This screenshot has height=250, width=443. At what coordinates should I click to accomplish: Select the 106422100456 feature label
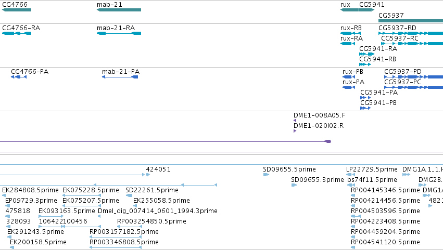(x=63, y=221)
